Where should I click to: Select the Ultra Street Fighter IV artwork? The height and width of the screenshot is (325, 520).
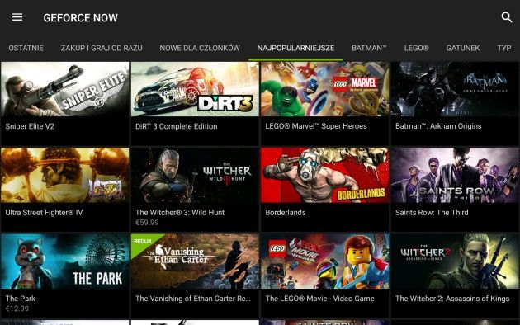[x=65, y=175]
